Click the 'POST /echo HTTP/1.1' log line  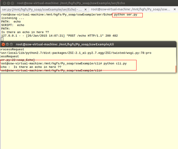click(59, 36)
